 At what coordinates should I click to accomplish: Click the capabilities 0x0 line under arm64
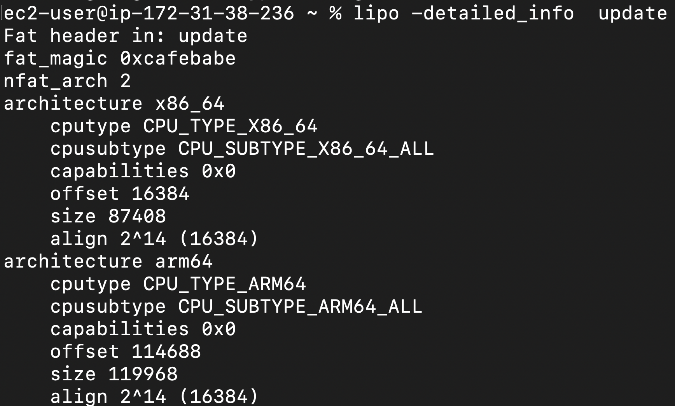coord(143,329)
